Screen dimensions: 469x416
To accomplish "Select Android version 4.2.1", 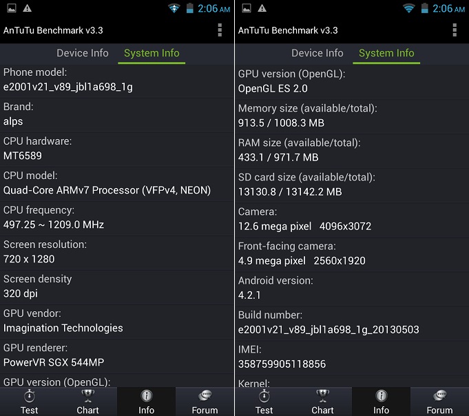I will (x=249, y=295).
